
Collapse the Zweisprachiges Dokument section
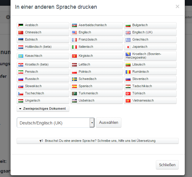[43, 109]
